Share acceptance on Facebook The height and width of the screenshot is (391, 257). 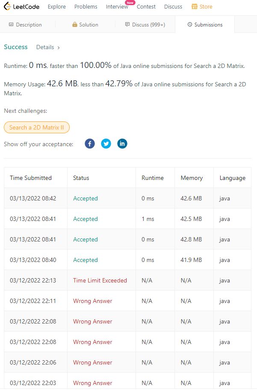90,144
